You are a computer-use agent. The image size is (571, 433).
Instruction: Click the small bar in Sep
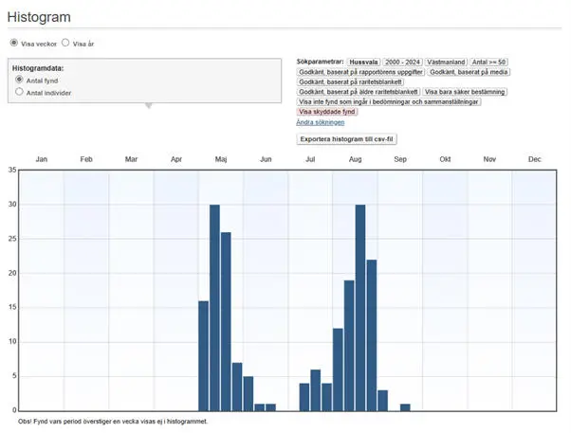click(405, 406)
